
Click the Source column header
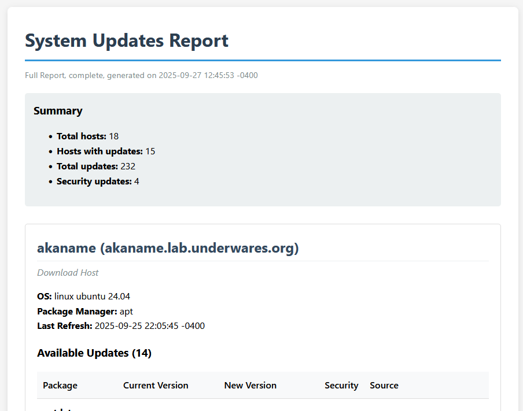click(384, 385)
